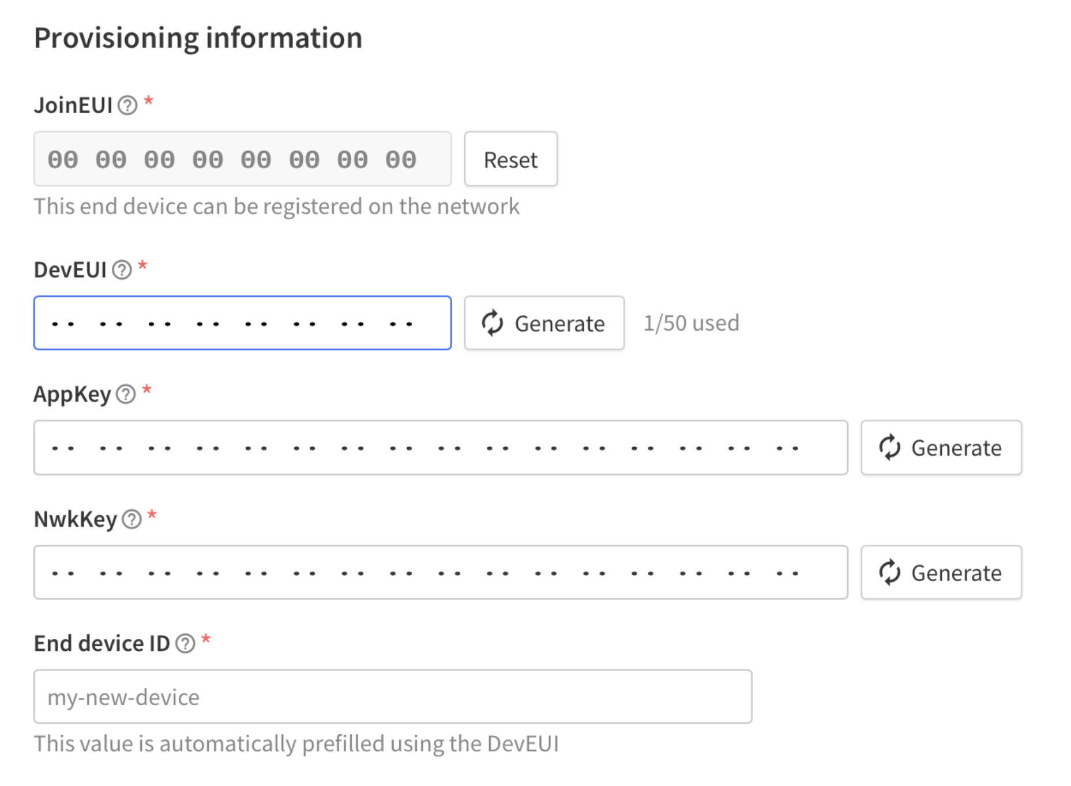Click the NwkKey field label

pos(76,519)
